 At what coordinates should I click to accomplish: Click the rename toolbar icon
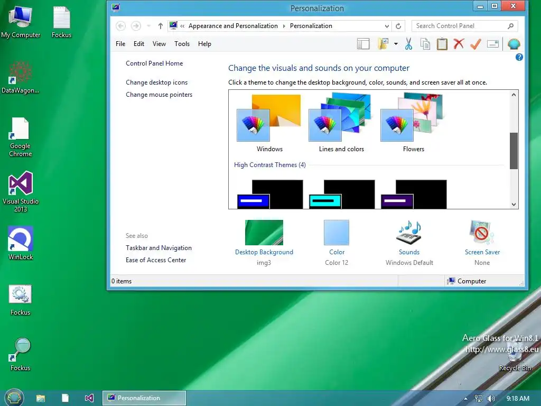pos(493,44)
